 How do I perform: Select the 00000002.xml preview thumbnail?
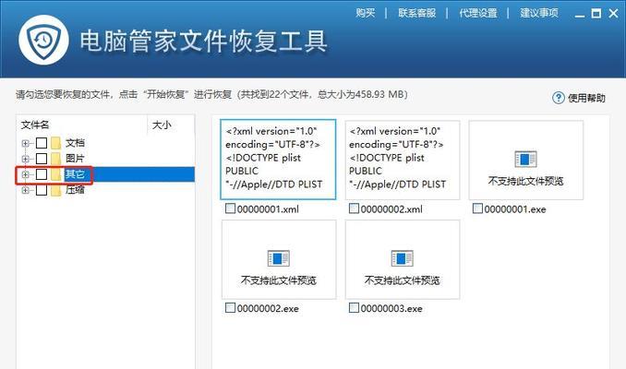(403, 160)
